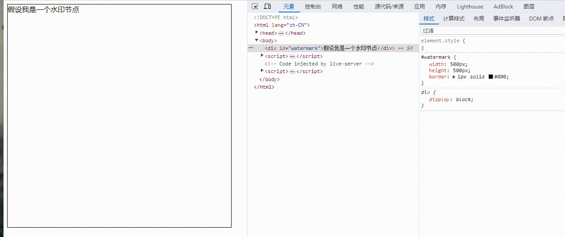Viewport: 565px width, 237px height.
Task: Select the 计算样式 sidebar tab
Action: pyautogui.click(x=454, y=19)
